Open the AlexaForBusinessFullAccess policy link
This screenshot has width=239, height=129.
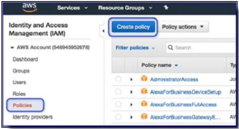[184, 105]
